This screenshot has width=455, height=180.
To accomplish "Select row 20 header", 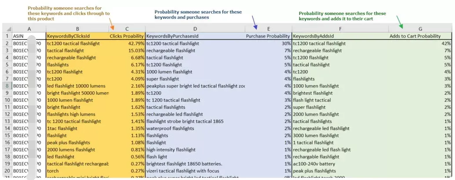I will point(7,171).
